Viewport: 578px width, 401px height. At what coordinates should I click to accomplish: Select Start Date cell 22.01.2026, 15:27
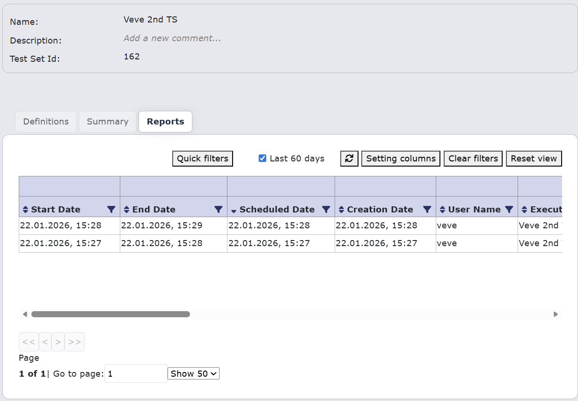[x=69, y=243]
